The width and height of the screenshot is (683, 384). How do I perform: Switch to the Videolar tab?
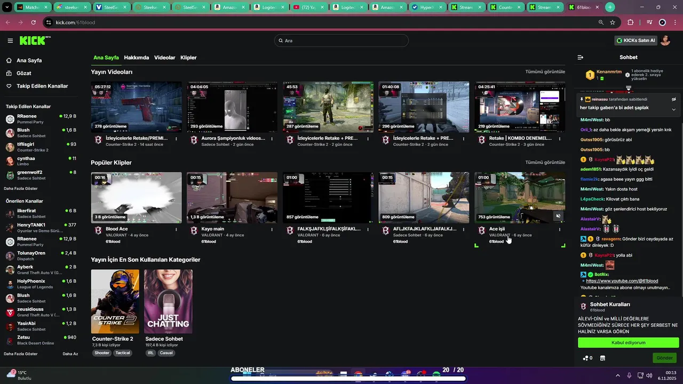(165, 58)
